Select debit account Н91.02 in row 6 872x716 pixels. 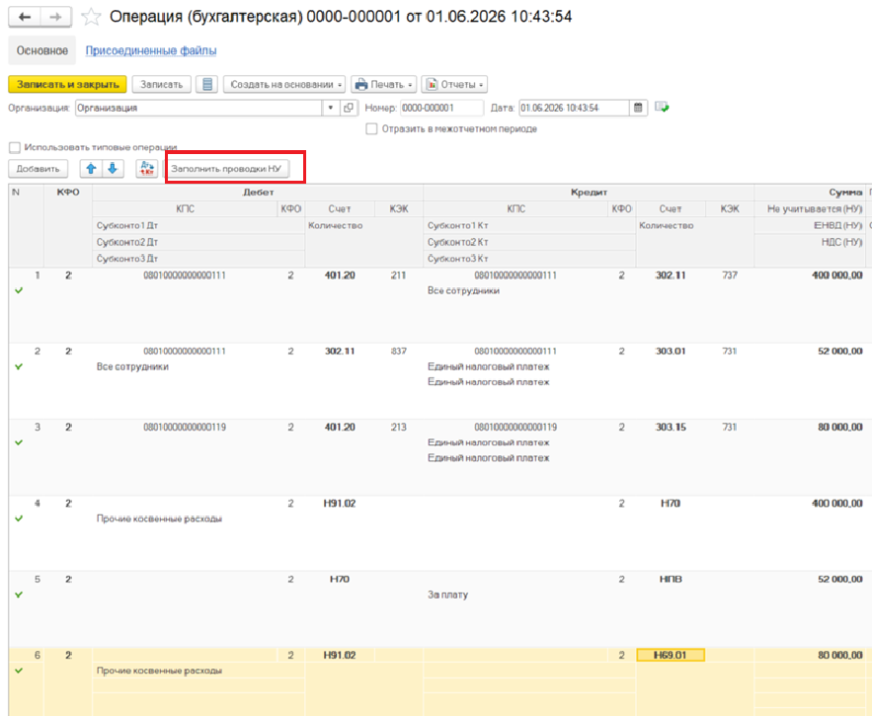click(x=340, y=656)
